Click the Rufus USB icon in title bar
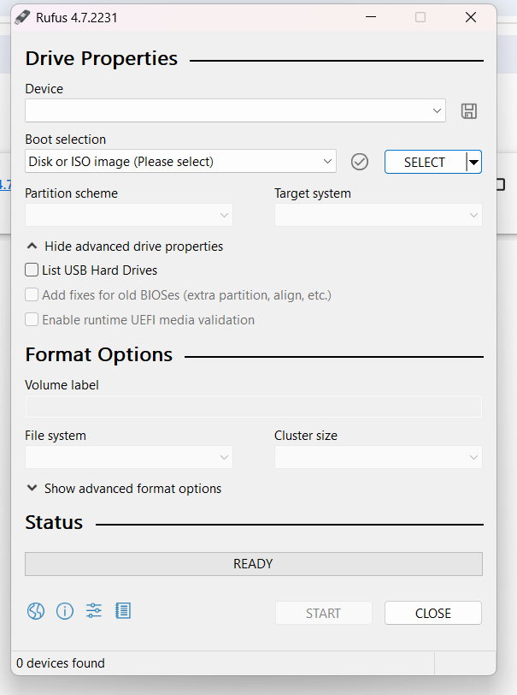Screen dimensions: 517x695 21,18
